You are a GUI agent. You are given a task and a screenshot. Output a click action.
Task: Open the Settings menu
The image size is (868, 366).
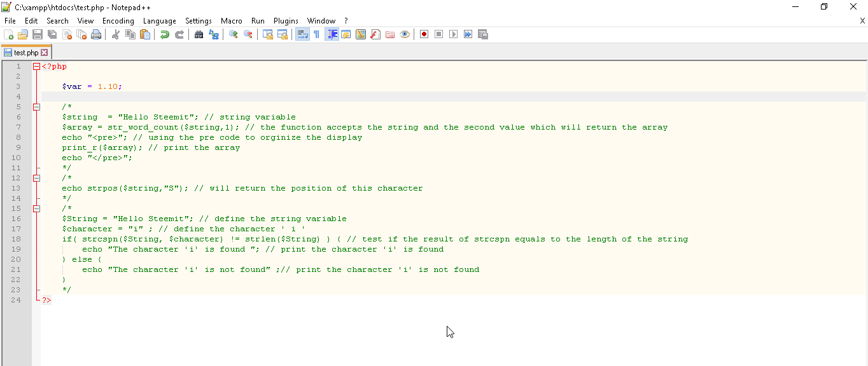pyautogui.click(x=199, y=21)
